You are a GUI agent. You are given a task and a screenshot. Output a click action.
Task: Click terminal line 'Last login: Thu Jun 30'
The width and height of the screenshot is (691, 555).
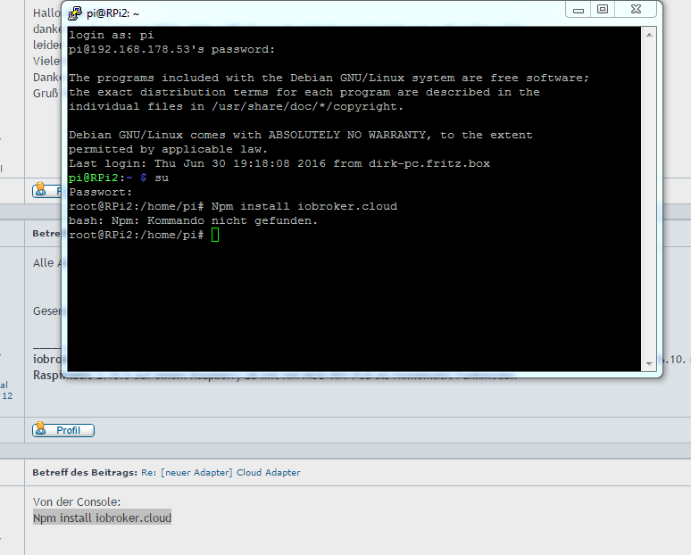coord(279,164)
